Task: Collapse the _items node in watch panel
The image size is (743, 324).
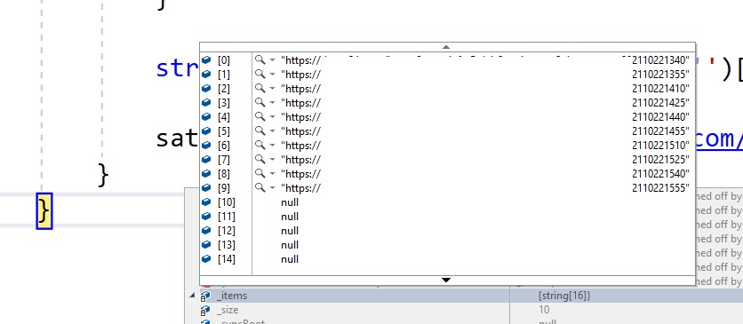Action: (x=192, y=296)
